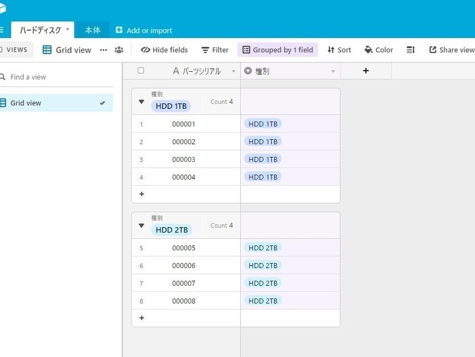Select cell 000006

183,266
